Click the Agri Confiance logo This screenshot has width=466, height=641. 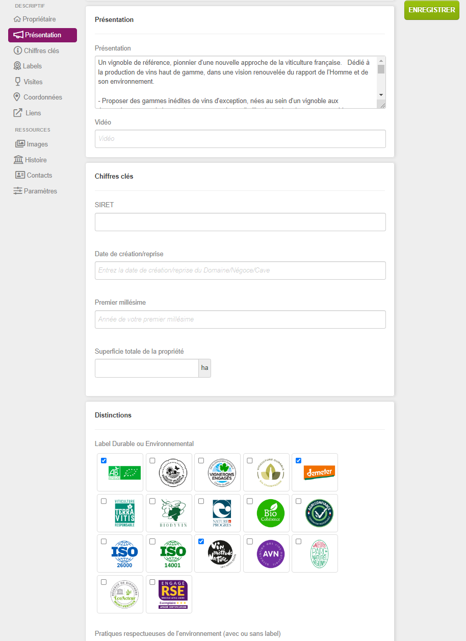click(319, 513)
